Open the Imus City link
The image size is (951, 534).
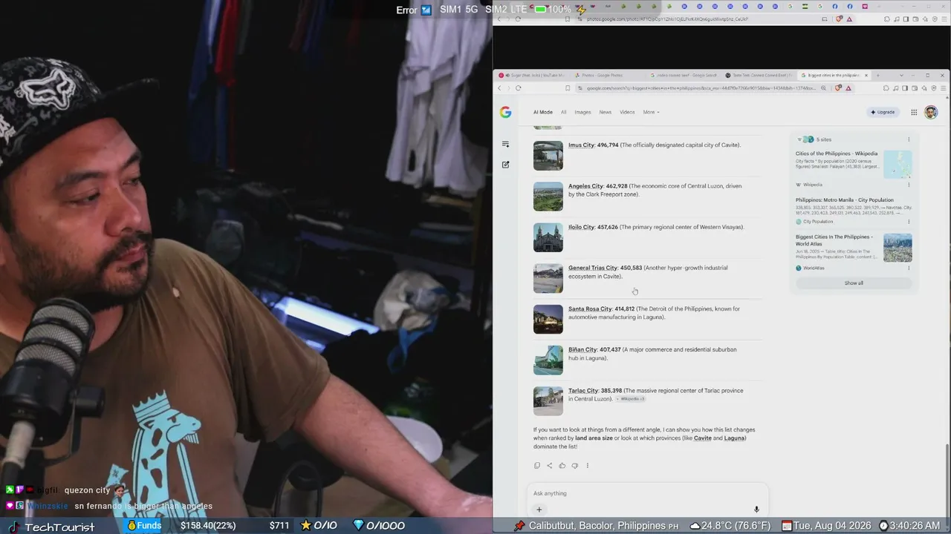[x=581, y=145]
